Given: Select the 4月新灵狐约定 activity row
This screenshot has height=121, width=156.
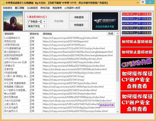Looking at the screenshot, I should 59,45.
